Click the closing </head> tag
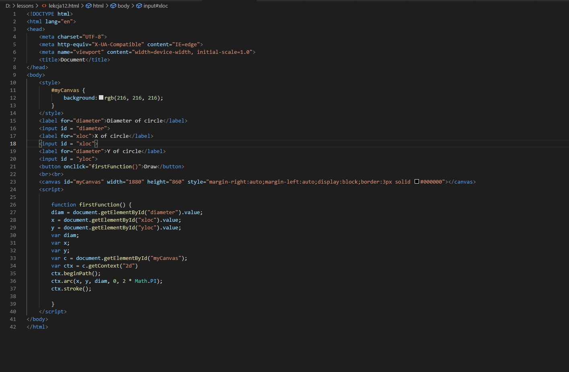The width and height of the screenshot is (569, 372). click(37, 67)
